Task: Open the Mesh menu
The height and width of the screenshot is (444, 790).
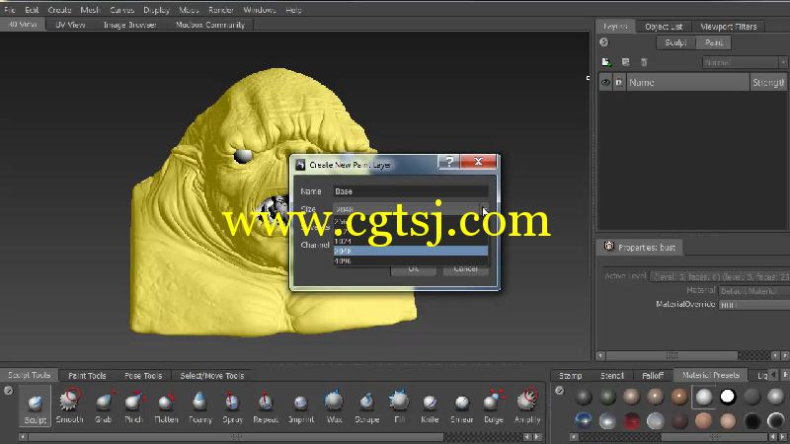Action: (90, 10)
